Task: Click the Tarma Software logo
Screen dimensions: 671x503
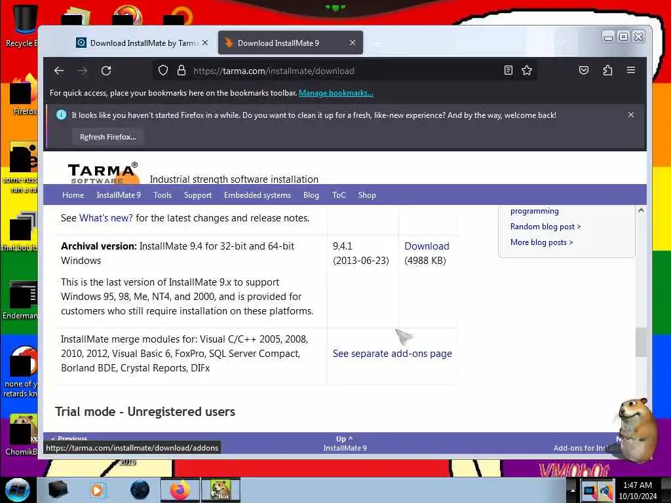Action: coord(103,173)
